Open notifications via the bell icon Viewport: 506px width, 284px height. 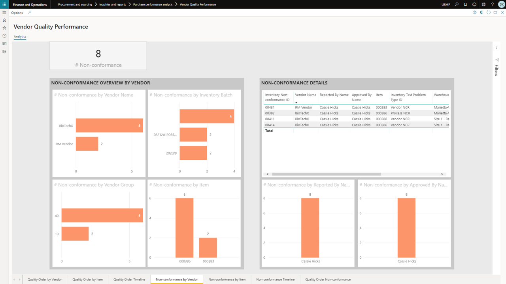[464, 4]
